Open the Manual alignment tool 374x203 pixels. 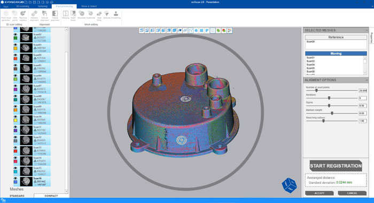44,15
